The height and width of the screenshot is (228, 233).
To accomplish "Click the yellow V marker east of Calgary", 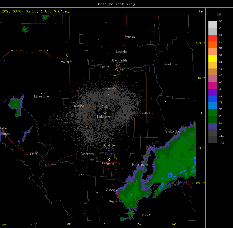I will [x=116, y=158].
